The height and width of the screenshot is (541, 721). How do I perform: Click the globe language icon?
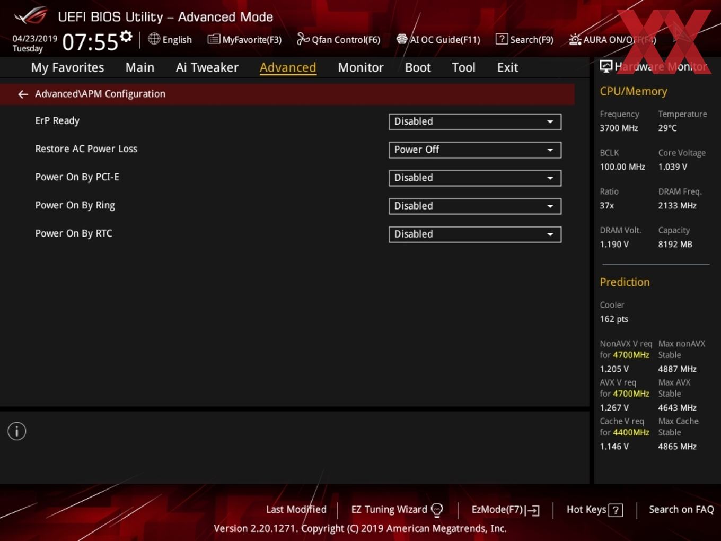(x=154, y=39)
